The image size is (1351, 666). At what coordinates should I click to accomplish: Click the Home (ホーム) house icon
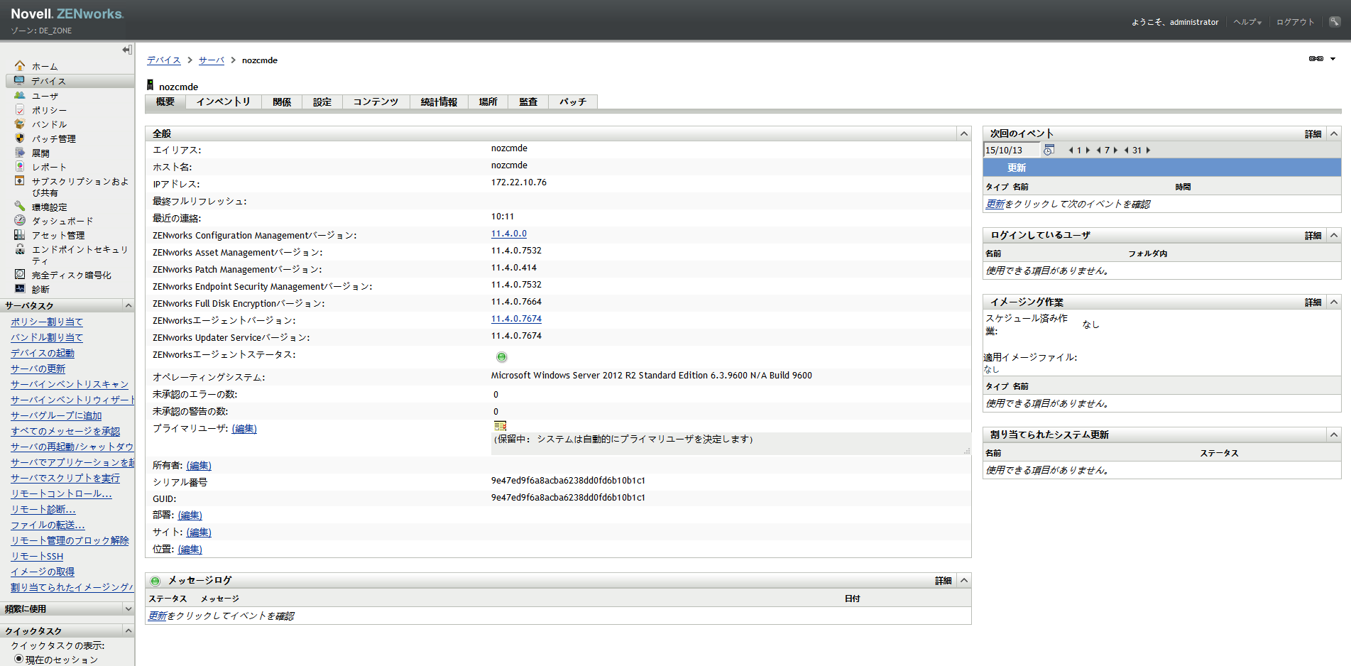[20, 66]
